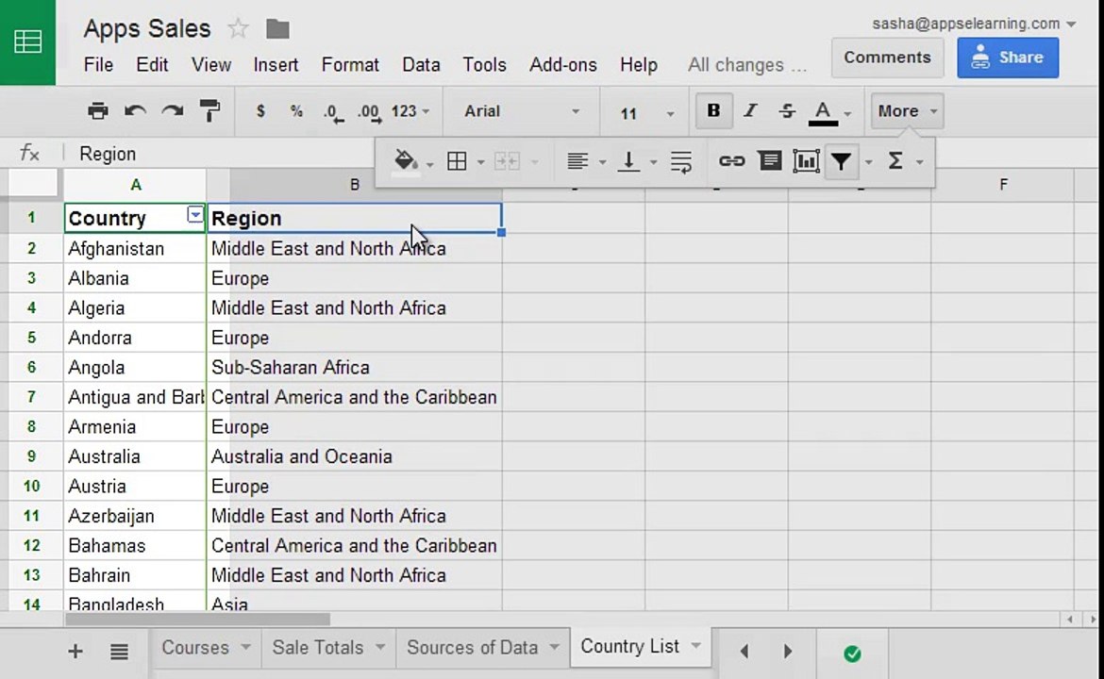The height and width of the screenshot is (679, 1104).
Task: Toggle strikethrough formatting
Action: point(787,111)
